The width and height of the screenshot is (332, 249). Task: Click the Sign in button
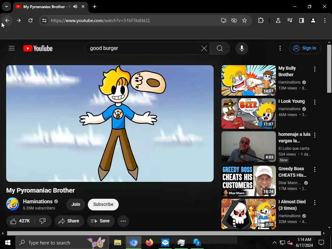pyautogui.click(x=305, y=48)
